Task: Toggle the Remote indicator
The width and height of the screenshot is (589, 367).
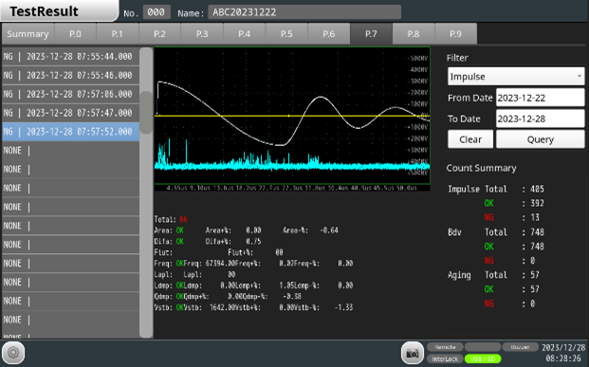Action: point(445,347)
